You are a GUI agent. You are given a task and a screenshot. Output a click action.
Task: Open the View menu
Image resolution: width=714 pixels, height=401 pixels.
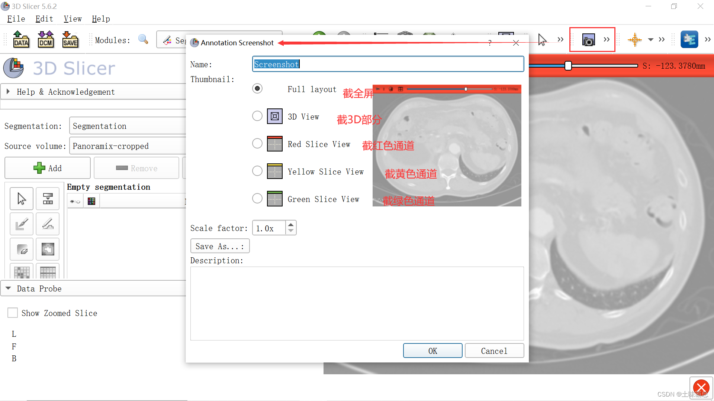(x=72, y=19)
